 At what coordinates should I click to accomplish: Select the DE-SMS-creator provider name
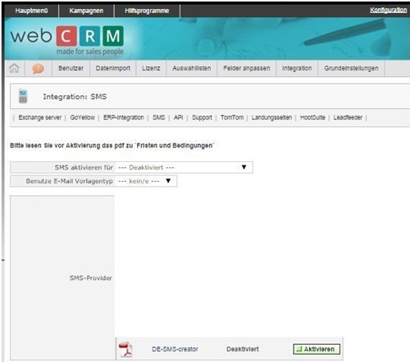tap(175, 349)
